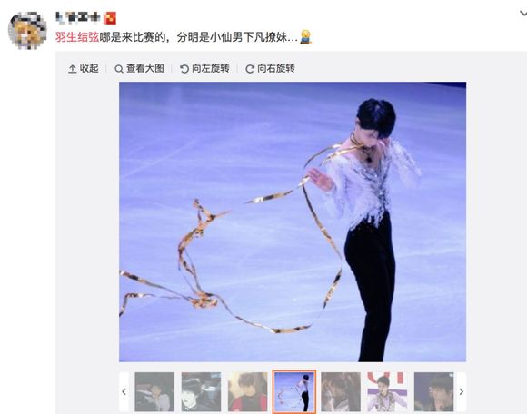Select the first thumbnail in the strip
This screenshot has height=414, width=527.
[x=154, y=391]
